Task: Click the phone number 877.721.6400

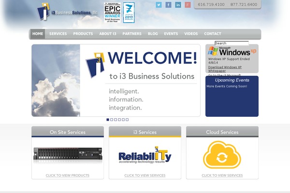Action: (244, 4)
